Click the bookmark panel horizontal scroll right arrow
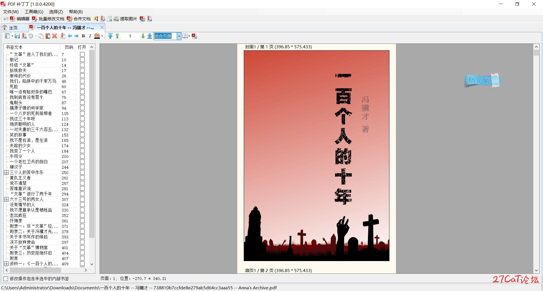 click(x=86, y=270)
